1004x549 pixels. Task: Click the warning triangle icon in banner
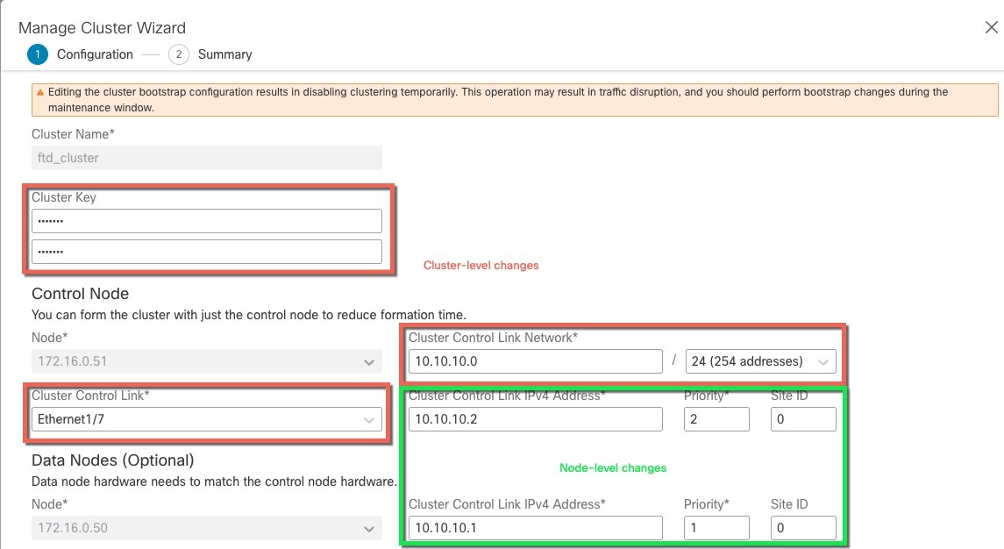(x=40, y=92)
